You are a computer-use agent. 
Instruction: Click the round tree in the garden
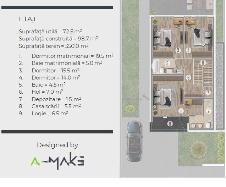[199, 150]
